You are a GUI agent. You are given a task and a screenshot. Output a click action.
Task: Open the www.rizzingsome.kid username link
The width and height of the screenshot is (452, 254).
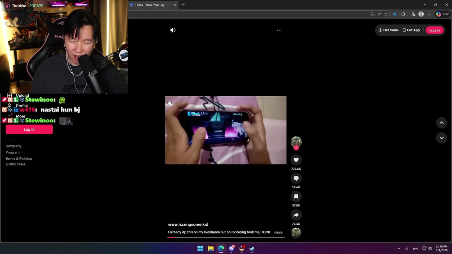point(188,224)
